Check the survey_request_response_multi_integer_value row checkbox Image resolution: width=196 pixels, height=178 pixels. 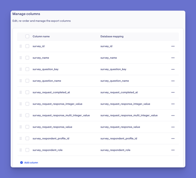[27, 115]
